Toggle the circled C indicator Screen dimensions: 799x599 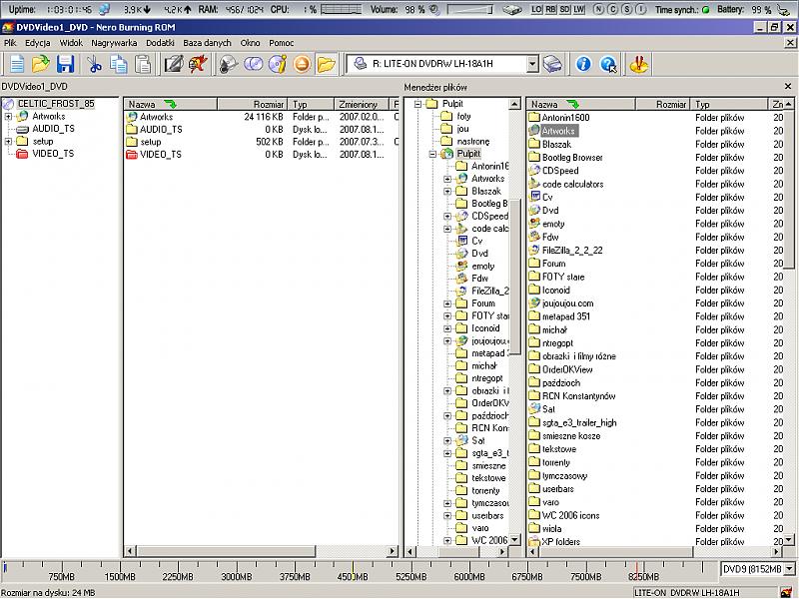point(613,9)
